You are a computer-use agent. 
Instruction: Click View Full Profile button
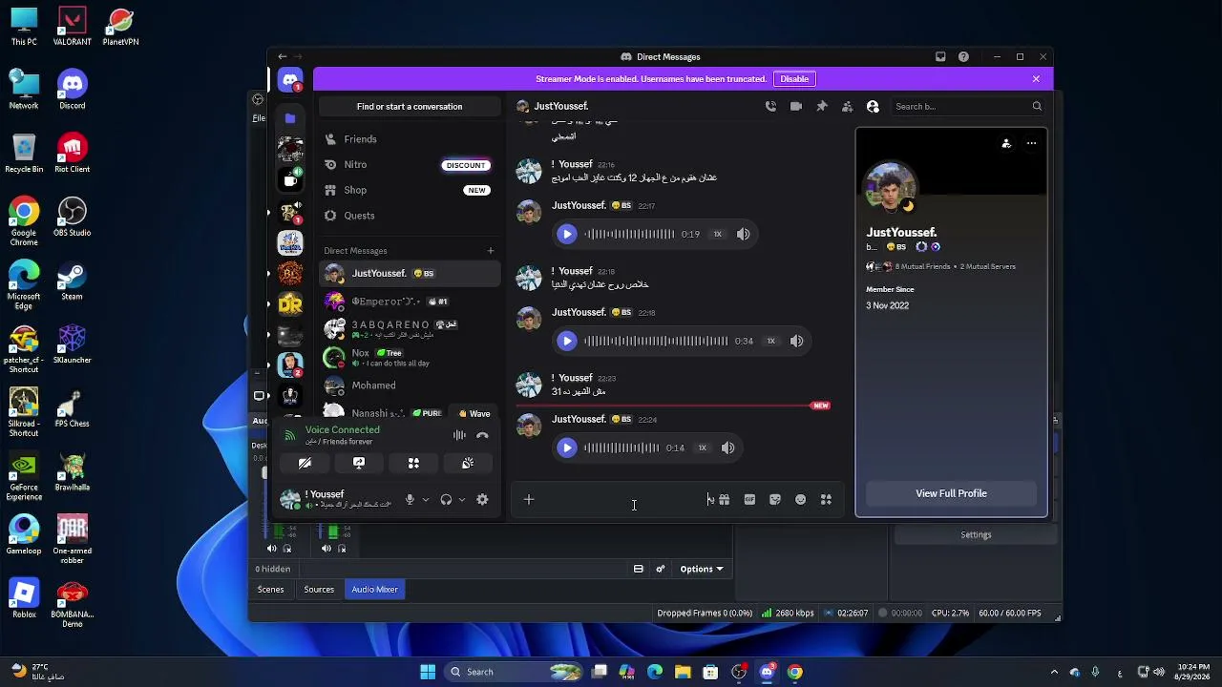(x=951, y=493)
